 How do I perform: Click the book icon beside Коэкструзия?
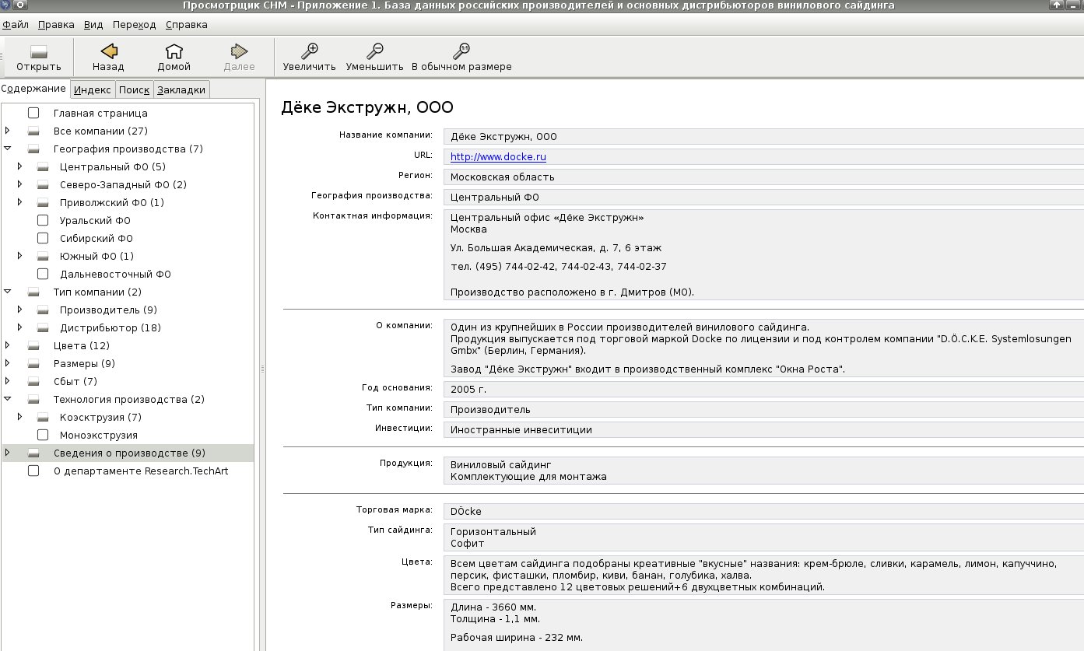pos(43,417)
